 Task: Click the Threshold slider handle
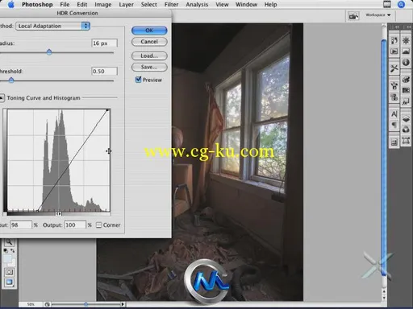point(11,80)
